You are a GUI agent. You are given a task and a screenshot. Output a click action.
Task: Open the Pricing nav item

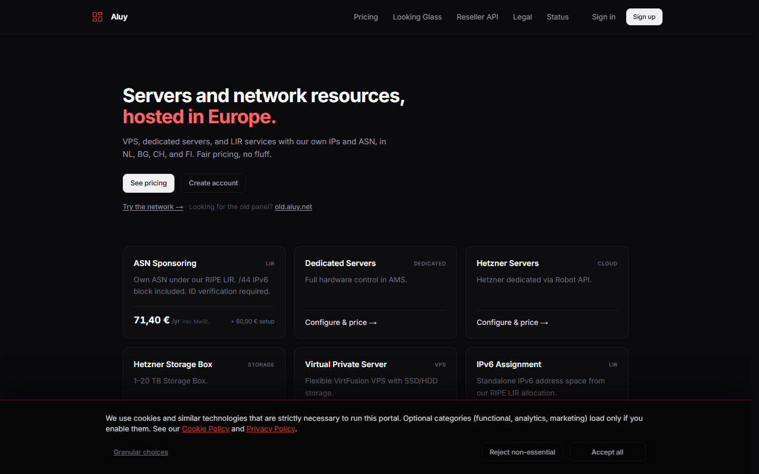366,17
